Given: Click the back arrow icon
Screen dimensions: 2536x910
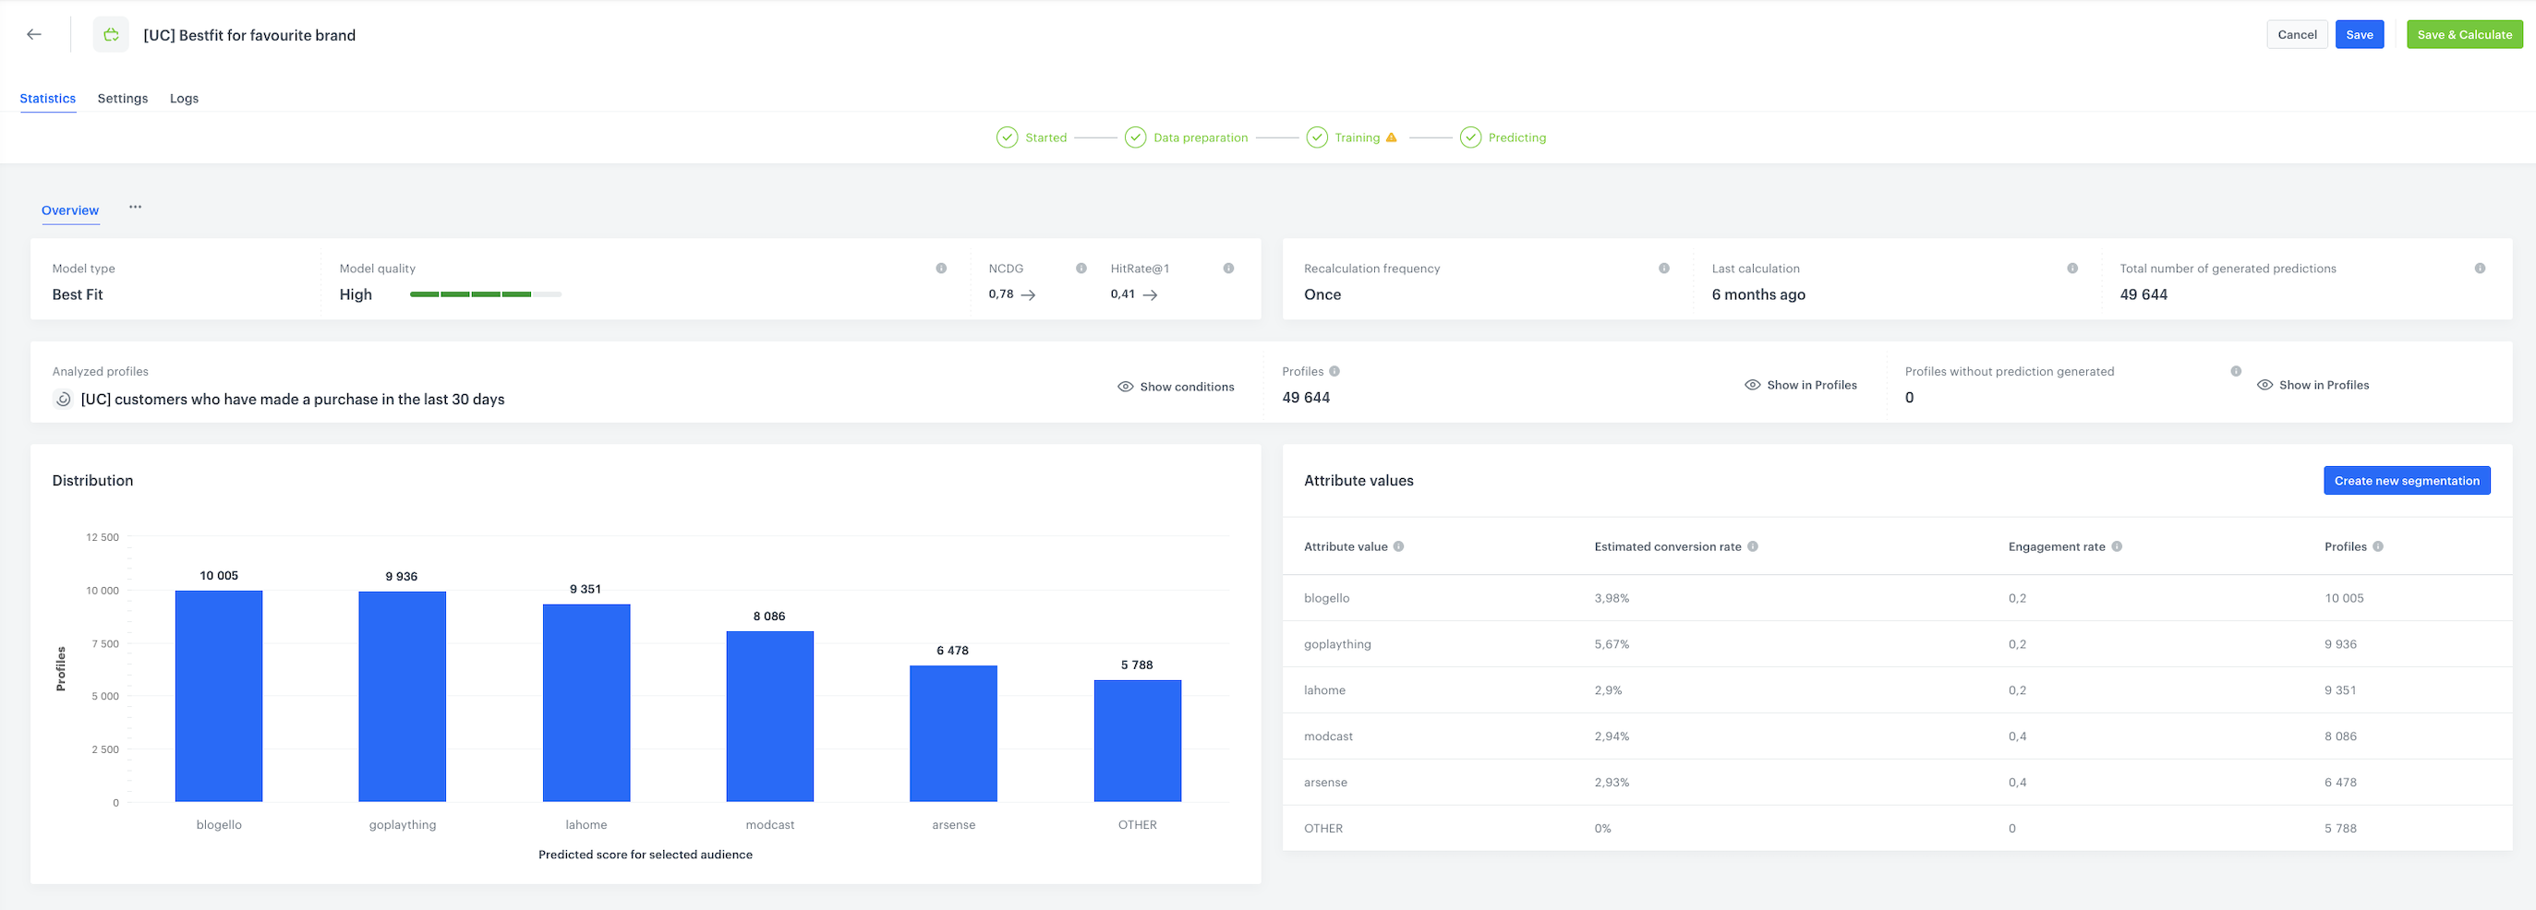Looking at the screenshot, I should click(34, 34).
